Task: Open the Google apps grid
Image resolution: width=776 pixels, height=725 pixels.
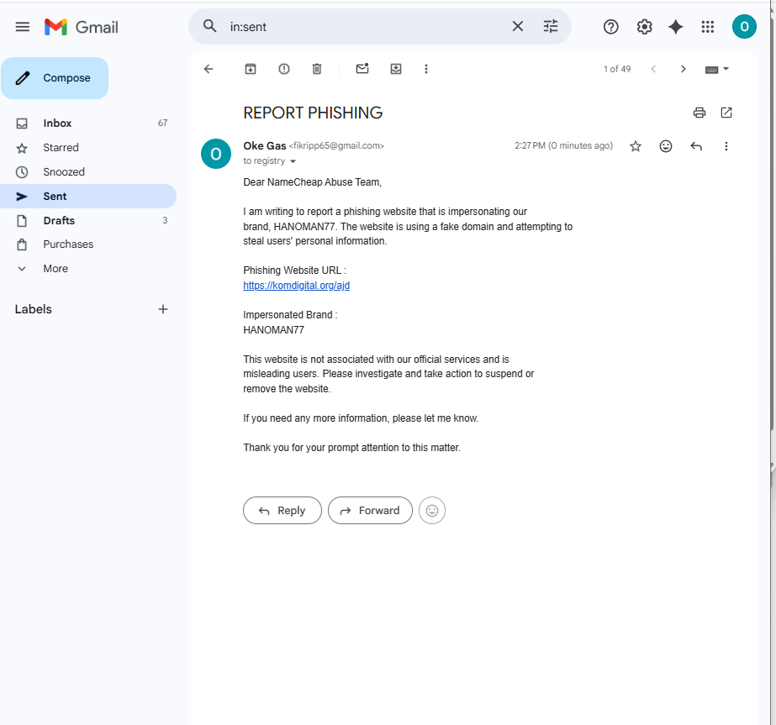Action: (708, 27)
